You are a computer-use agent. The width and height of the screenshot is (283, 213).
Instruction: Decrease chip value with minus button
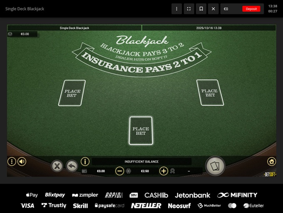pos(119,171)
